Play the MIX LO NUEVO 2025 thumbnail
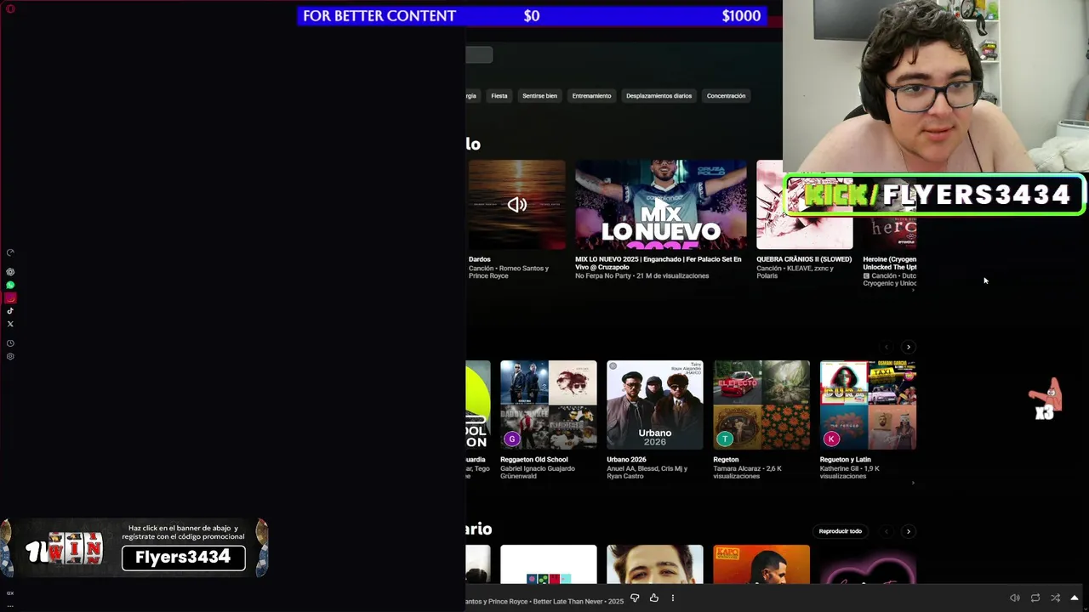The image size is (1089, 612). point(661,205)
